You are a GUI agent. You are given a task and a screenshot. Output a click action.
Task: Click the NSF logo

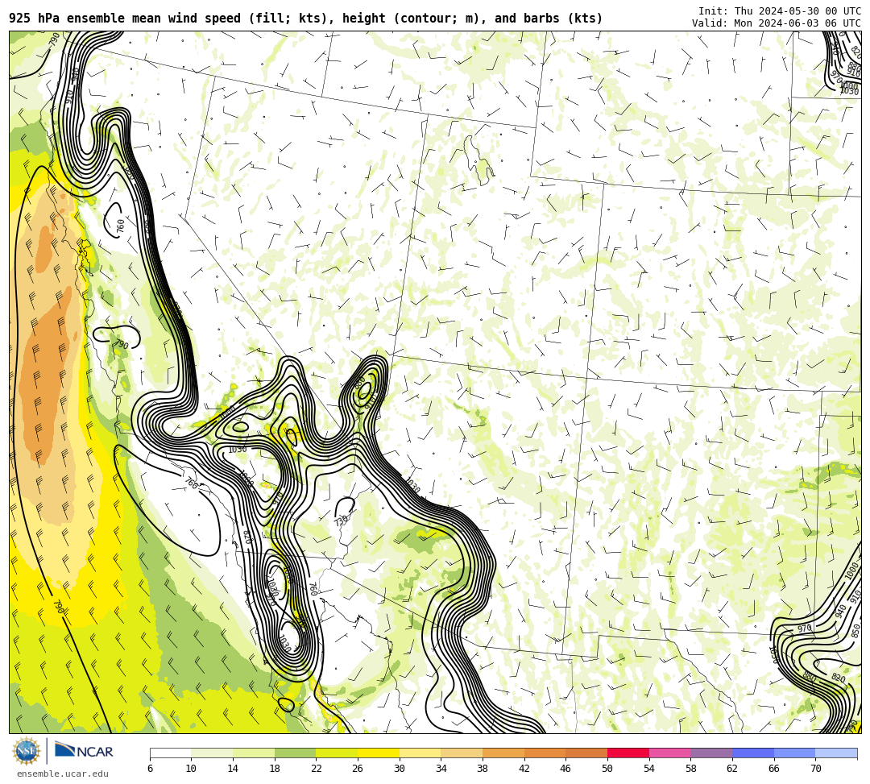(x=26, y=751)
